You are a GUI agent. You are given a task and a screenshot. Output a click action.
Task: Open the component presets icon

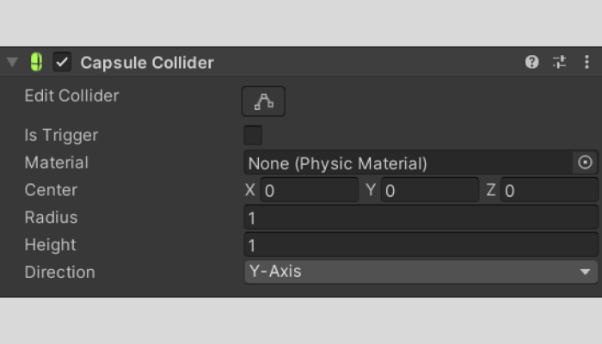[559, 62]
